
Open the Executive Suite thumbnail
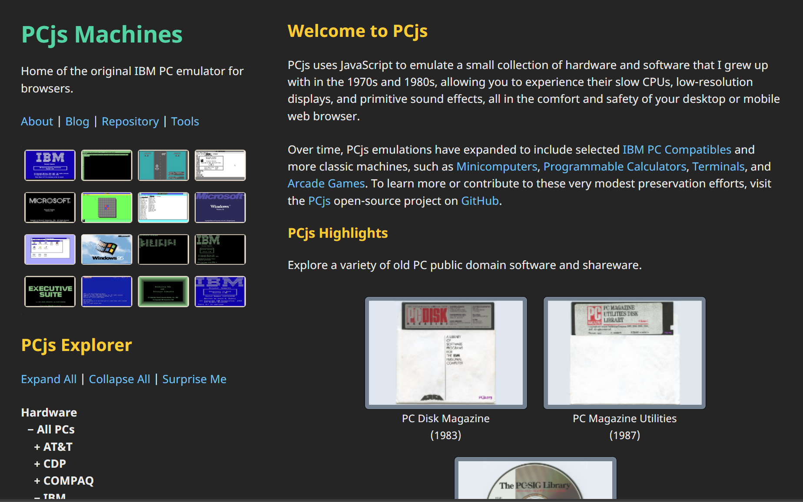tap(50, 292)
